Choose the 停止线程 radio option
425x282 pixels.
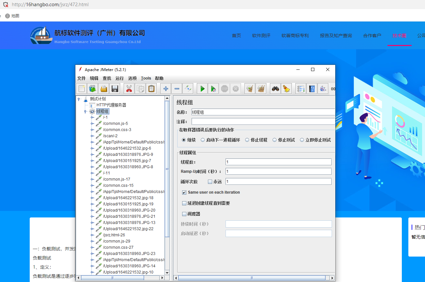click(x=247, y=140)
